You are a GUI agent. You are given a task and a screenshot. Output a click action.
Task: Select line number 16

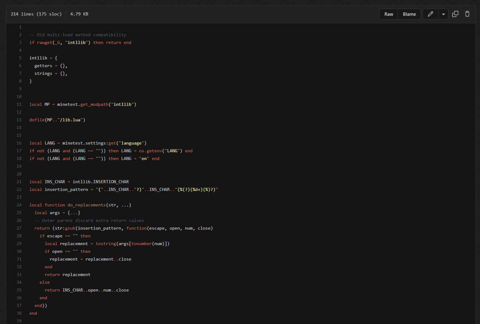coord(19,143)
